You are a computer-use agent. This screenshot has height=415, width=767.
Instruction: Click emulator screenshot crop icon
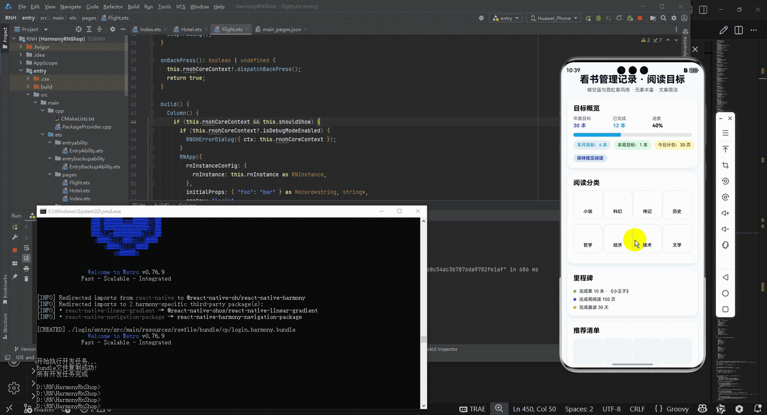coord(725,165)
